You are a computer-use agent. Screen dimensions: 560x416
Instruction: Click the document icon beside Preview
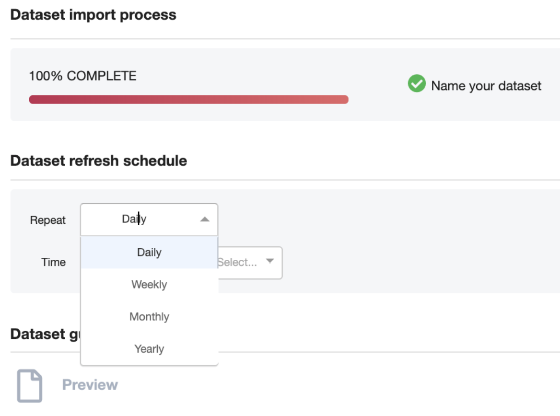(29, 386)
